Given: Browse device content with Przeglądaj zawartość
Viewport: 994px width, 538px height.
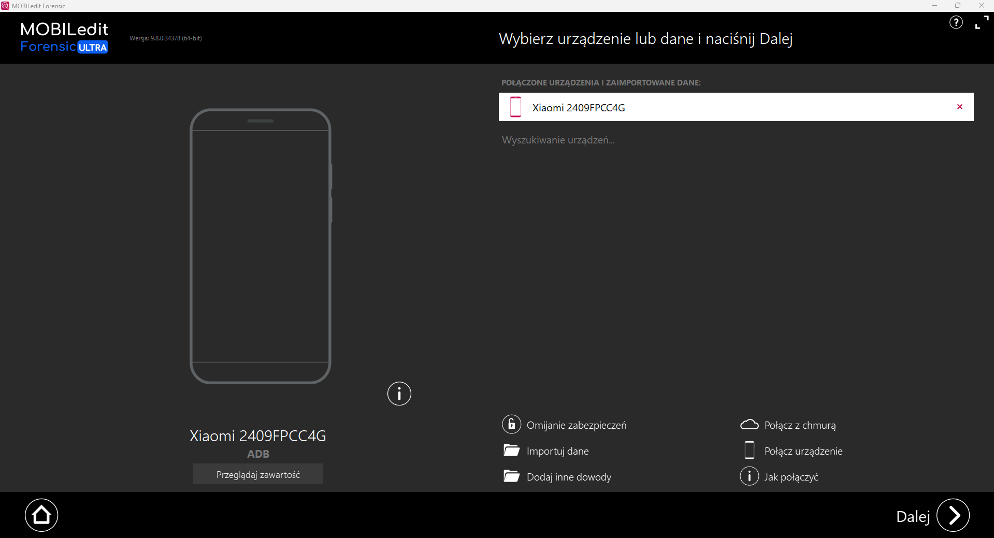Looking at the screenshot, I should [258, 474].
